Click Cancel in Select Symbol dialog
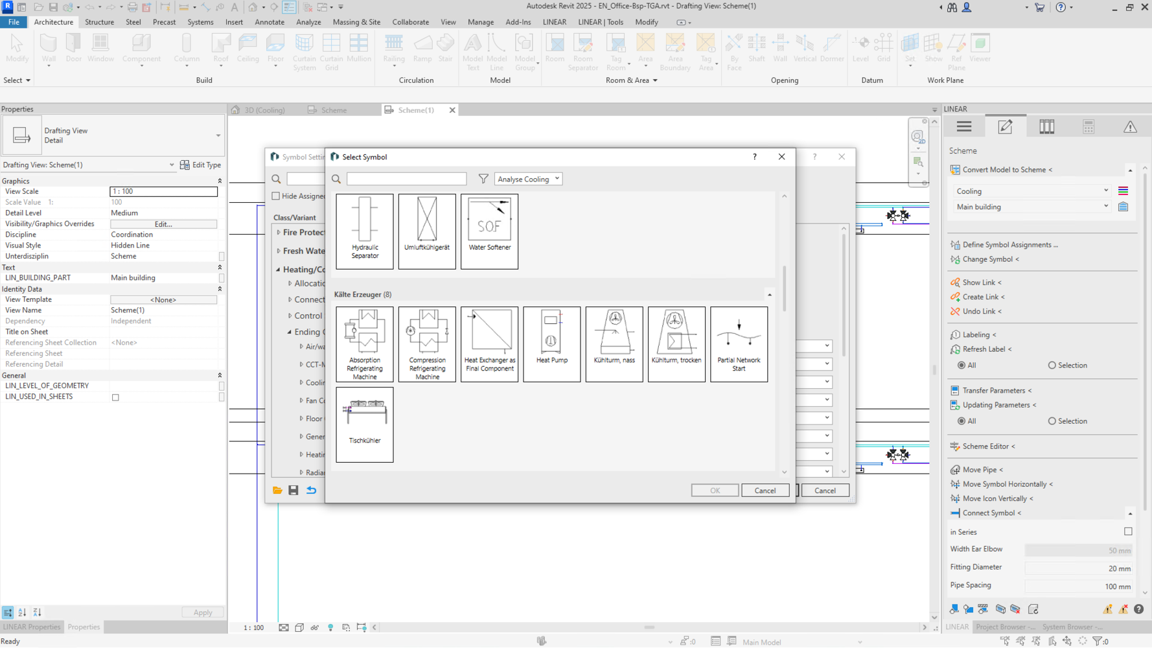The image size is (1152, 648). click(765, 491)
